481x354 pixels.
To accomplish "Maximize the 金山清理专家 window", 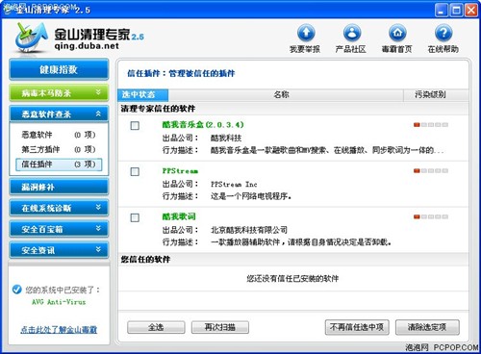I will [x=456, y=10].
